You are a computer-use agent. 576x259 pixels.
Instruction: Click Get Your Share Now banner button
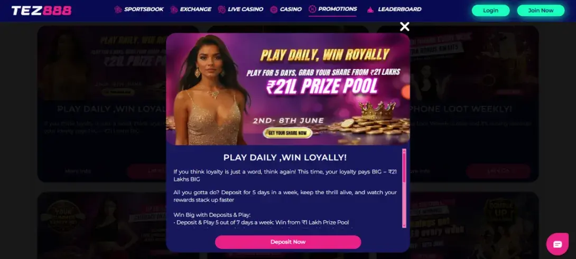[287, 133]
